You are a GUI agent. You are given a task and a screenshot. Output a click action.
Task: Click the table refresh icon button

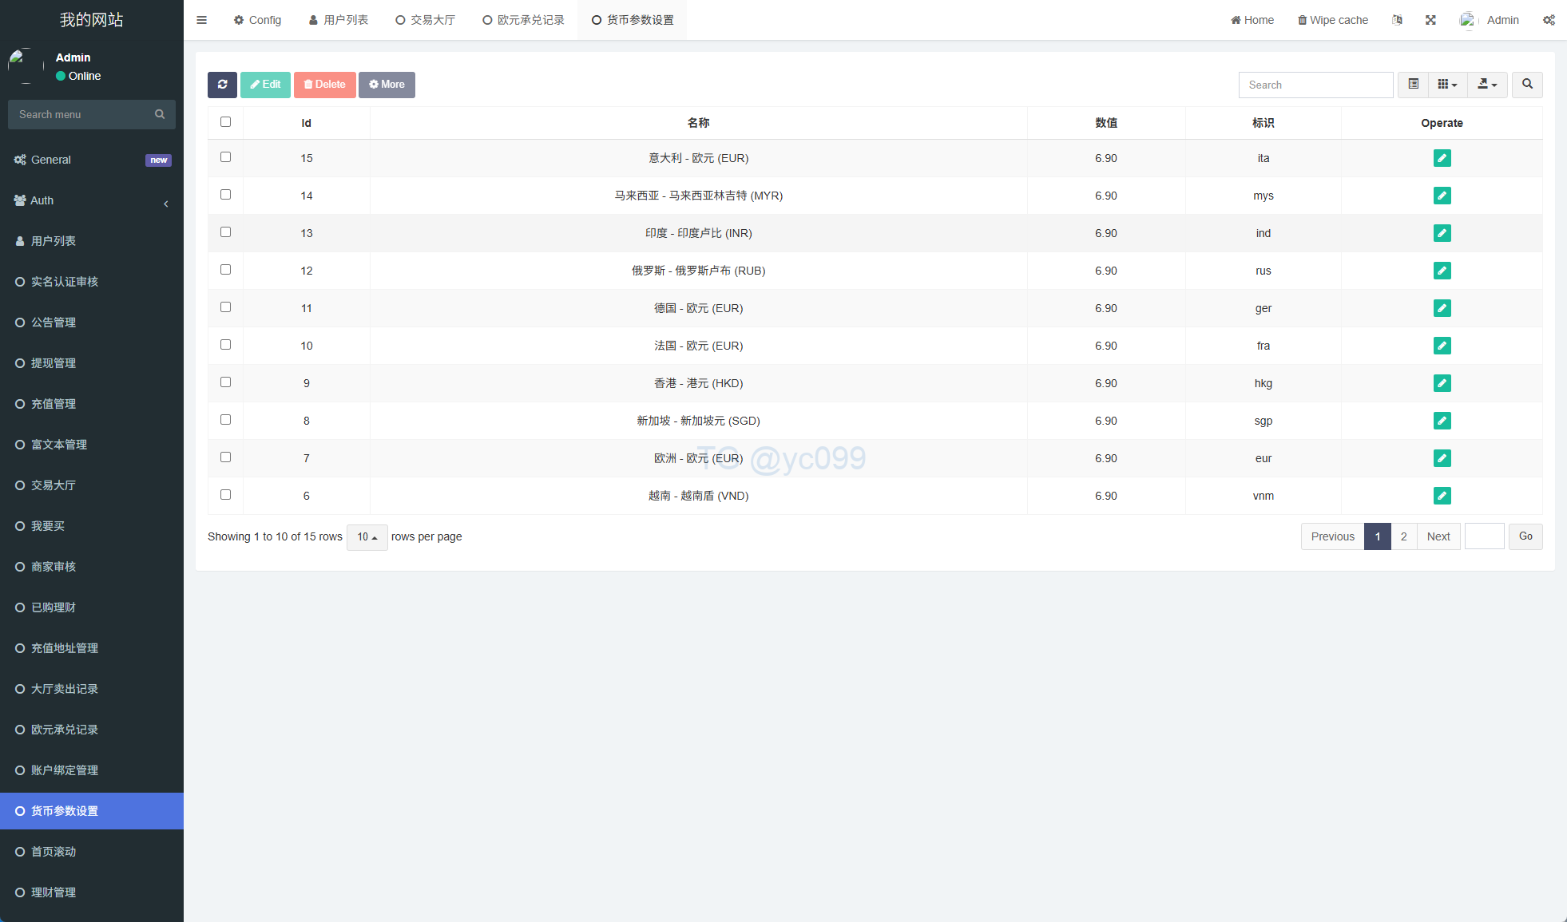222,85
